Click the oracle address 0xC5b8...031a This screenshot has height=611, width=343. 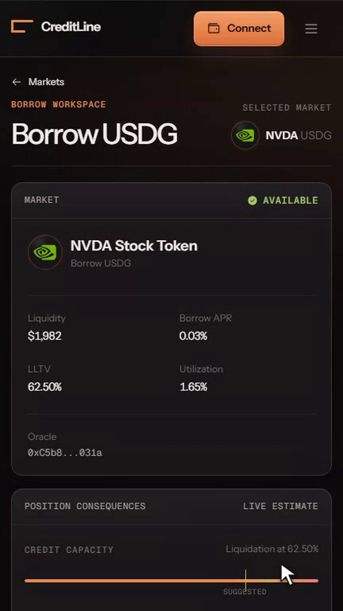pyautogui.click(x=65, y=453)
